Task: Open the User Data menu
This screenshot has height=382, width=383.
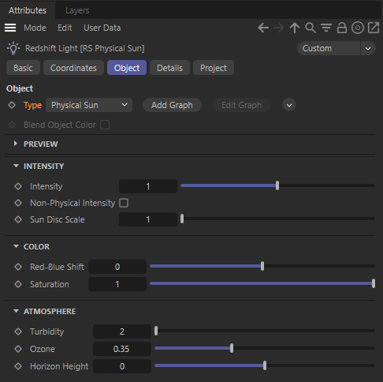Action: click(x=102, y=28)
